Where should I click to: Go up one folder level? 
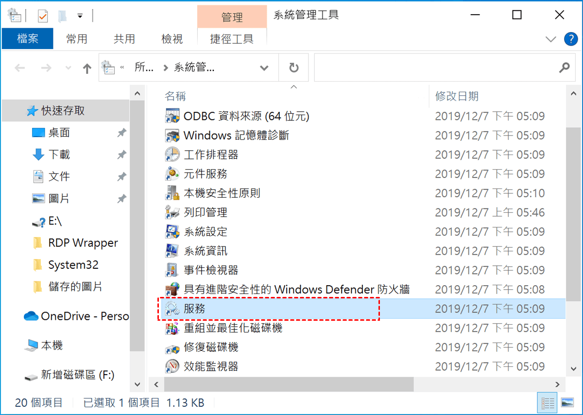pos(87,68)
